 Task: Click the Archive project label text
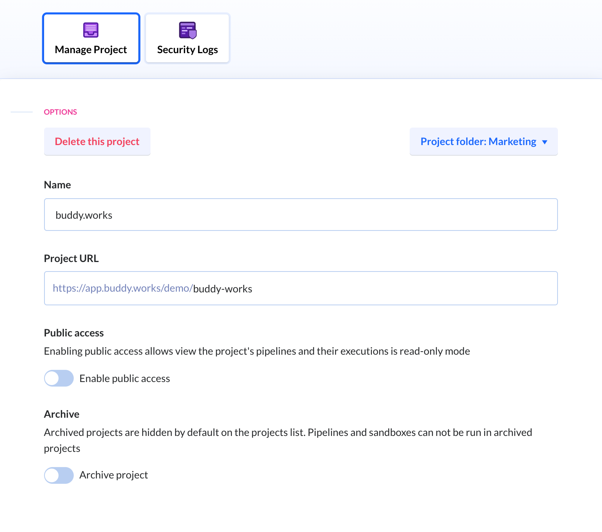pyautogui.click(x=114, y=475)
